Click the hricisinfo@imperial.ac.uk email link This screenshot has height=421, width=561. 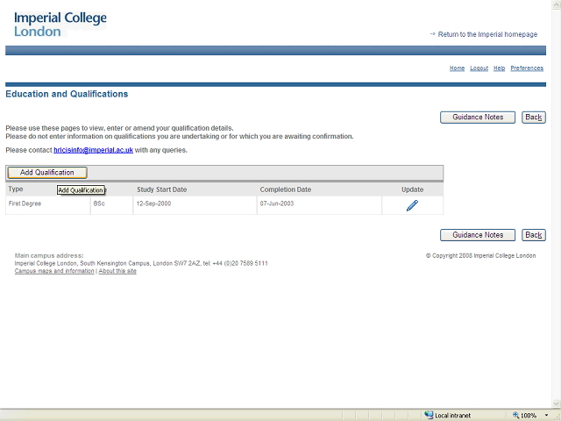click(93, 150)
